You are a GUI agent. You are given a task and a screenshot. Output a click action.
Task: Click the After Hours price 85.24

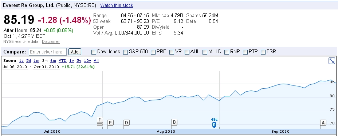tap(36, 30)
